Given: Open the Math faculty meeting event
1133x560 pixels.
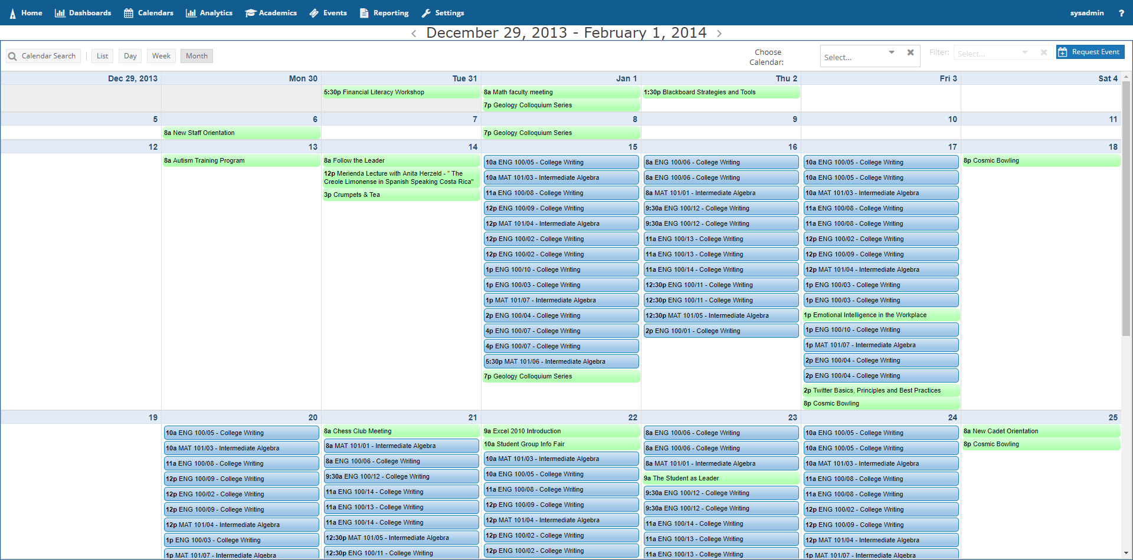Looking at the screenshot, I should pyautogui.click(x=561, y=92).
